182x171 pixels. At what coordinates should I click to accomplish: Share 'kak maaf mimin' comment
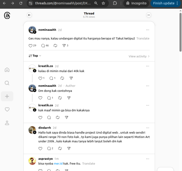pos(67,117)
